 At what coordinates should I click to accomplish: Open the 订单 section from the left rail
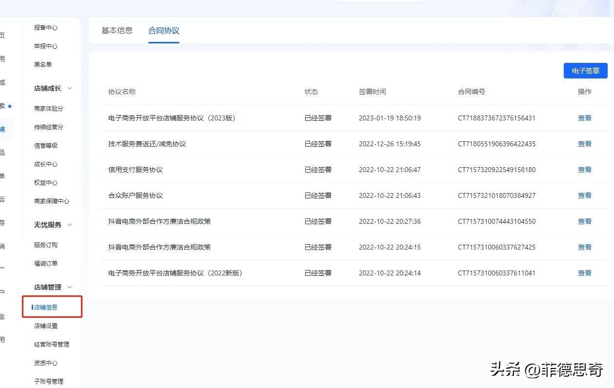click(x=3, y=175)
